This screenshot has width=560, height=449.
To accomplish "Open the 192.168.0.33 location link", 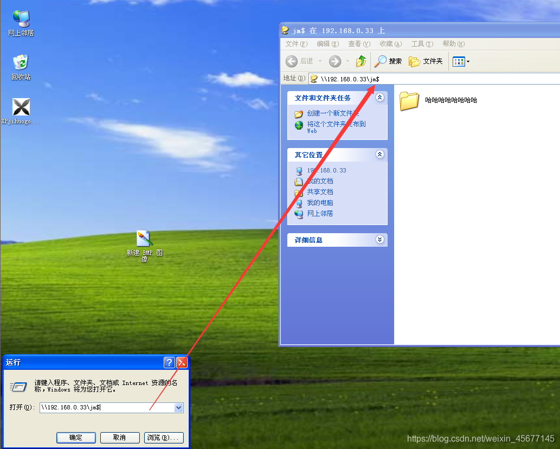I will [326, 170].
